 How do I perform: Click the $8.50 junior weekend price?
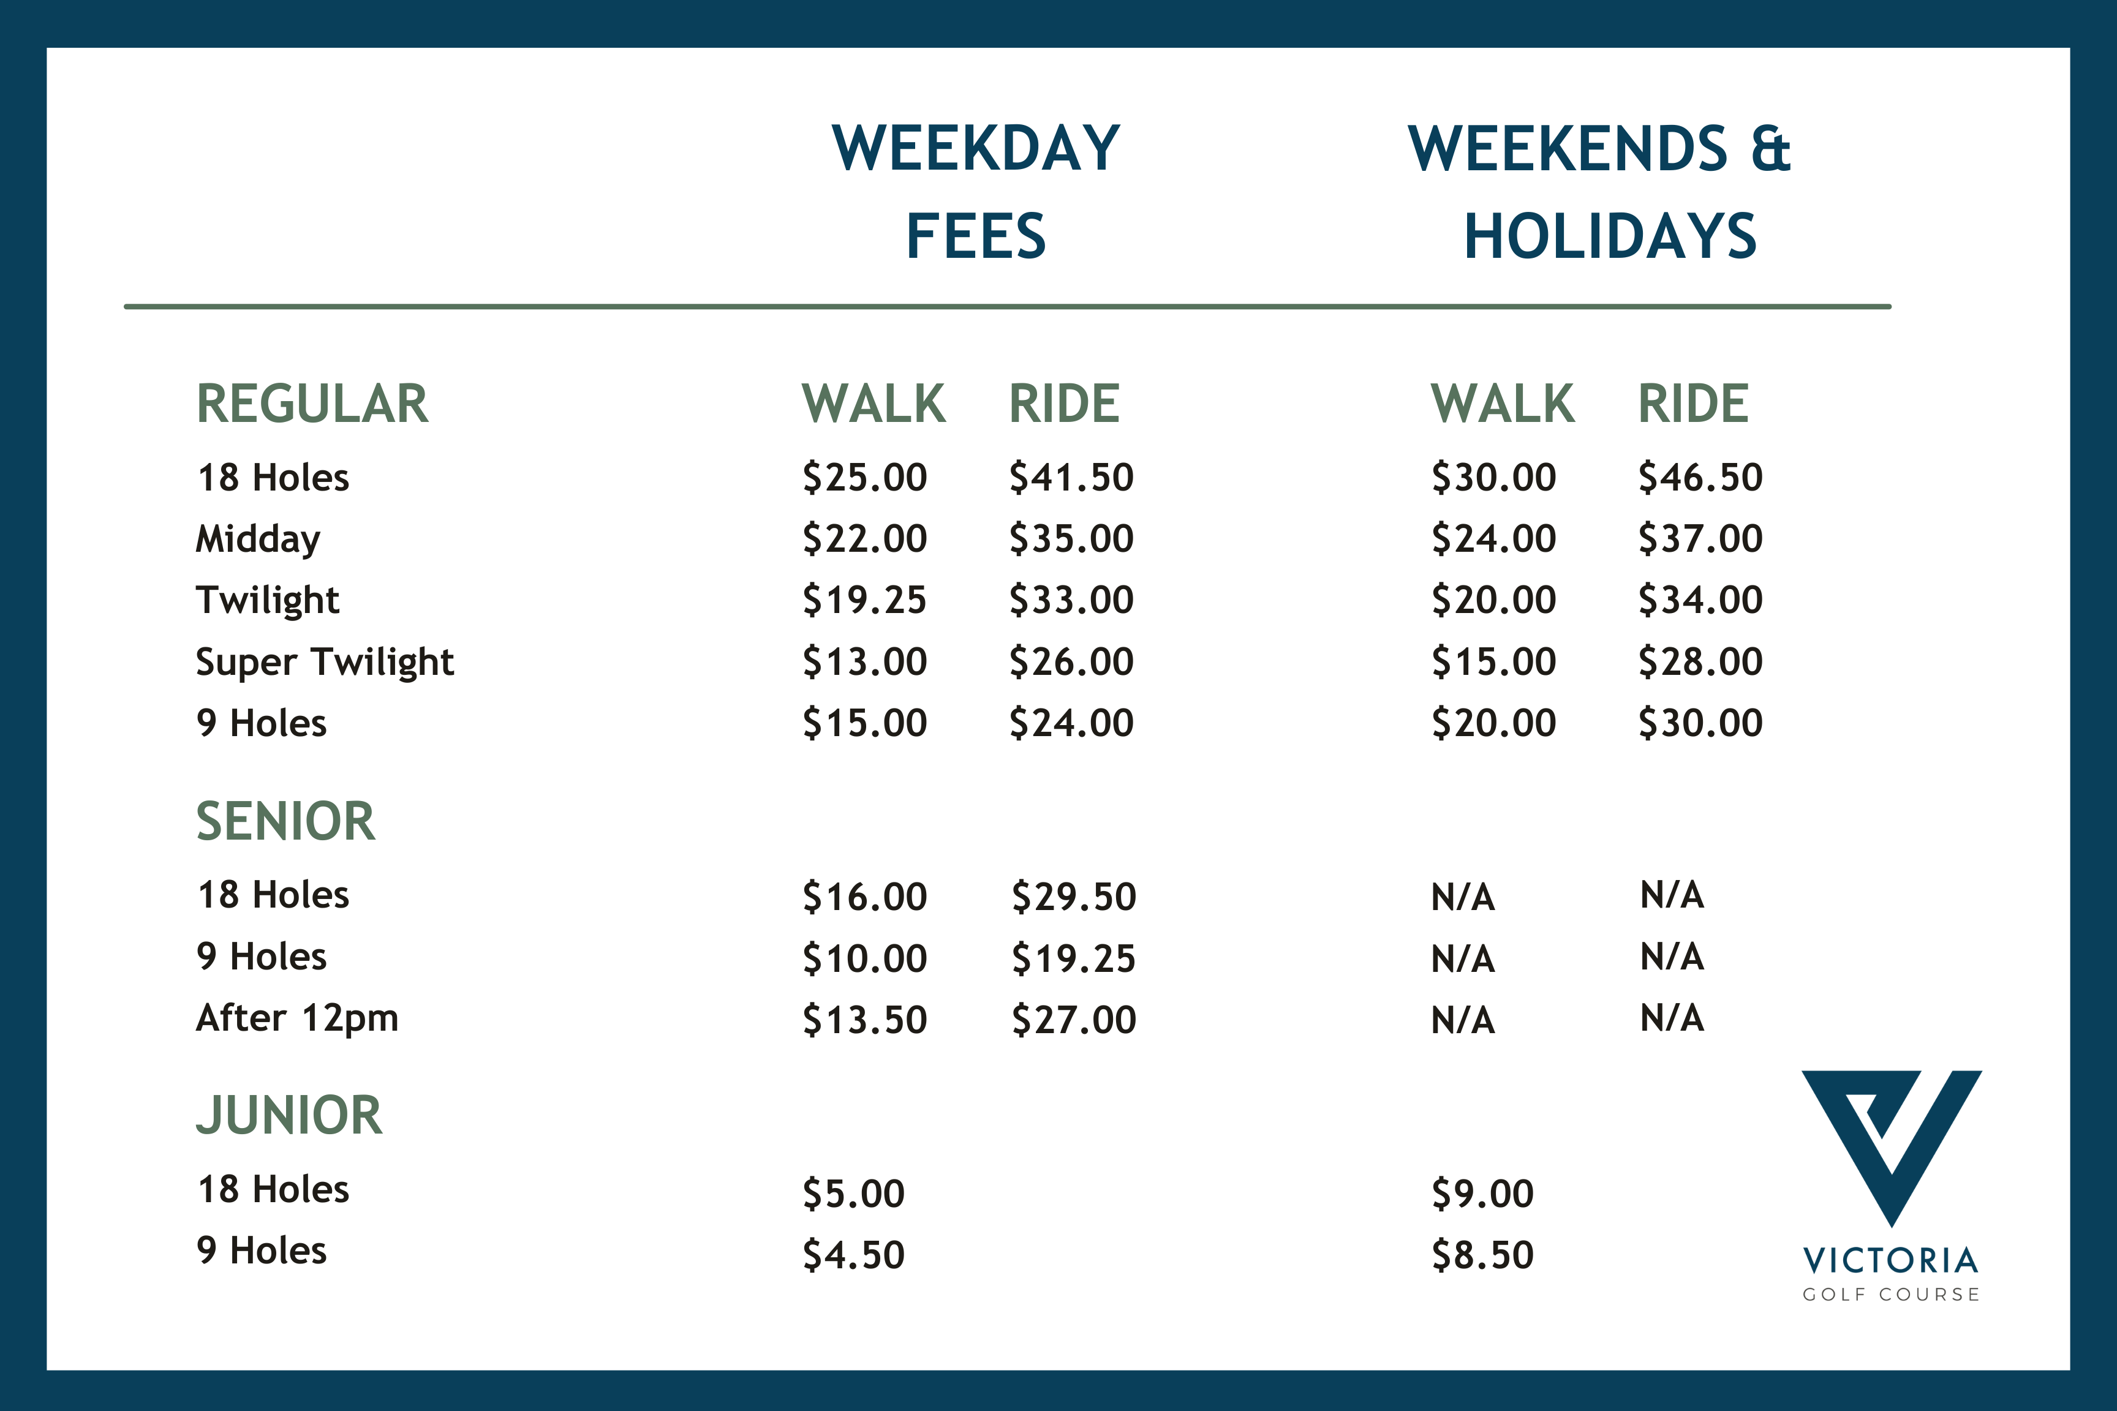(1482, 1254)
